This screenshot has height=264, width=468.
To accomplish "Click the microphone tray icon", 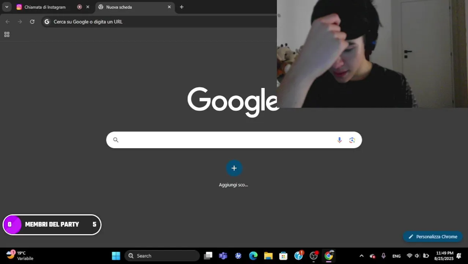I will click(x=383, y=256).
